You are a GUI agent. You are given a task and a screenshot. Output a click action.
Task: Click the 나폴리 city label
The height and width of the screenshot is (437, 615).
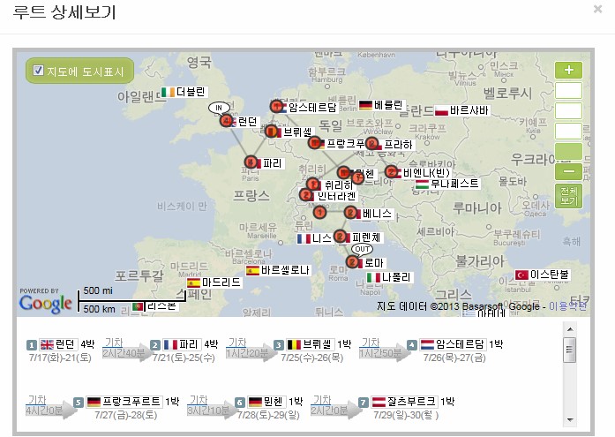tap(389, 277)
